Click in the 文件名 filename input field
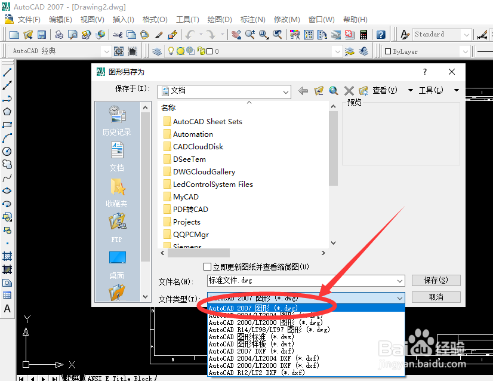Image resolution: width=493 pixels, height=381 pixels. (x=301, y=281)
